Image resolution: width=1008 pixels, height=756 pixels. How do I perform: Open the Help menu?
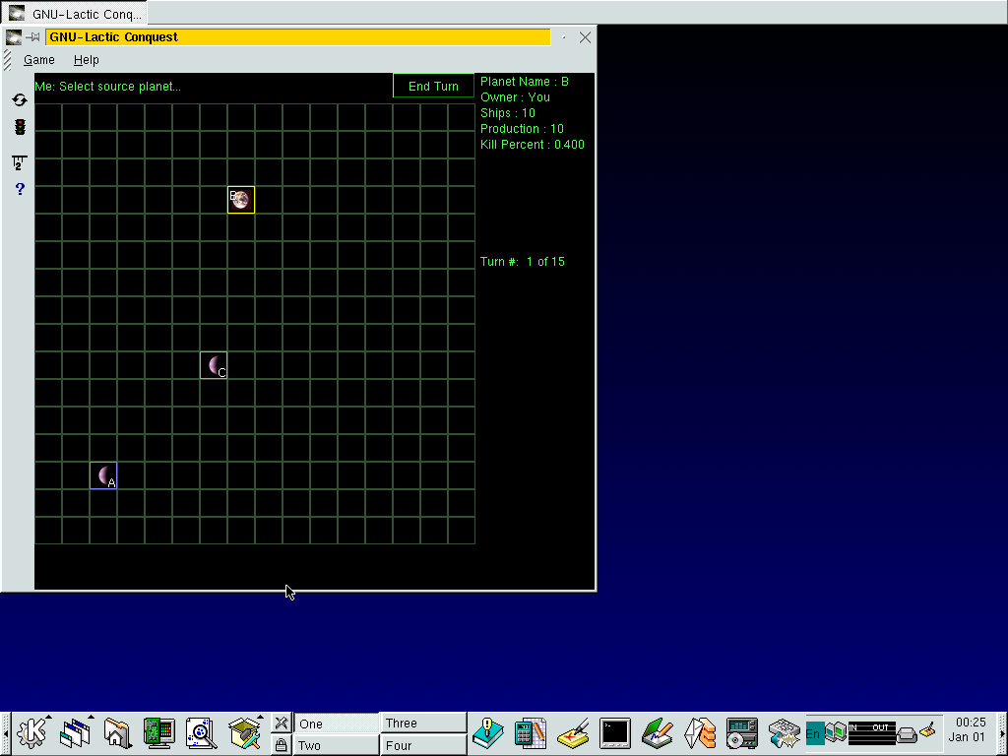pos(87,60)
